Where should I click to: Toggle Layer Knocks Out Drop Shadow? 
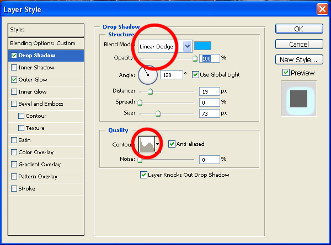coord(143,175)
